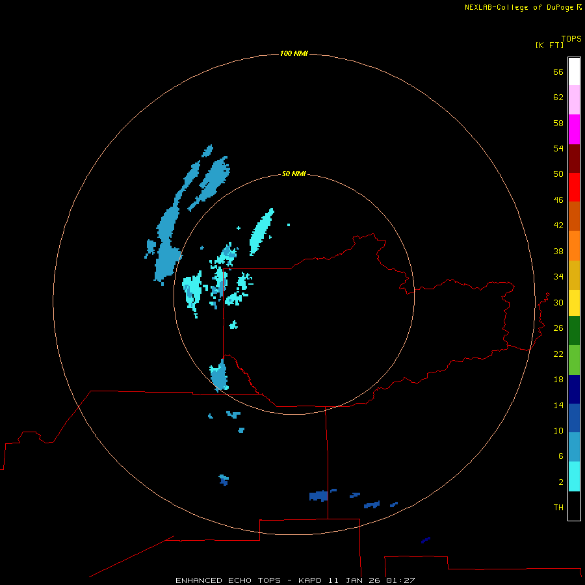
Task: Click the magenta legend swatch at 58
Action: 574,129
